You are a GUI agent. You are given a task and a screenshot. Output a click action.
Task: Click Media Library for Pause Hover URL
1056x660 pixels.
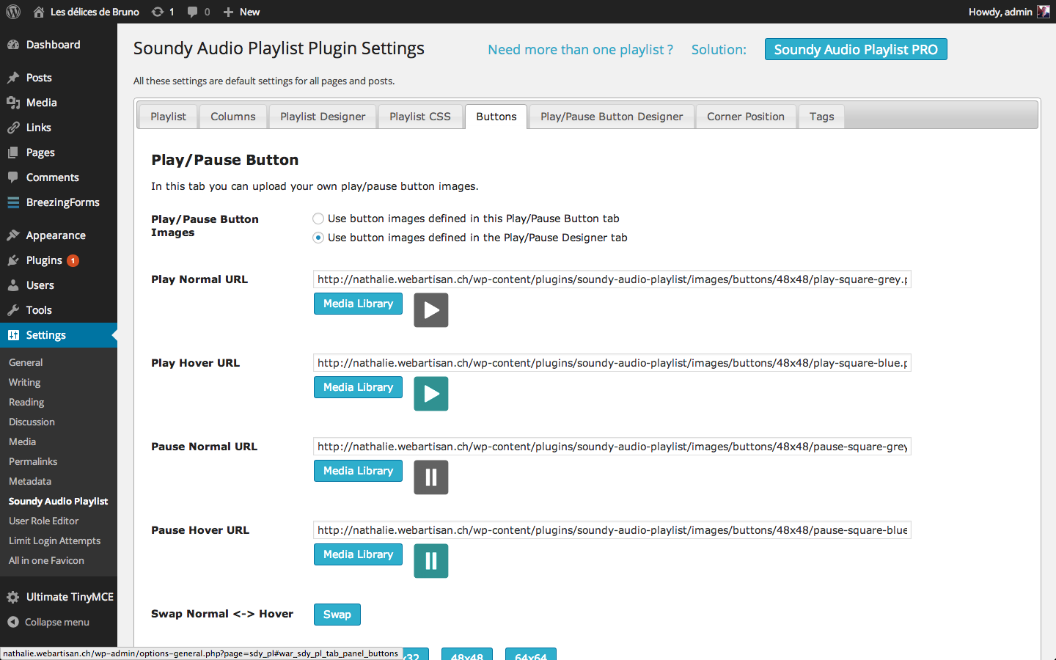pos(358,554)
